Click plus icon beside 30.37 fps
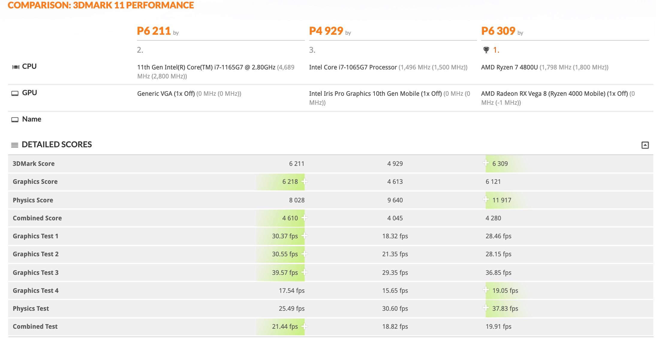This screenshot has height=338, width=656. [x=304, y=236]
